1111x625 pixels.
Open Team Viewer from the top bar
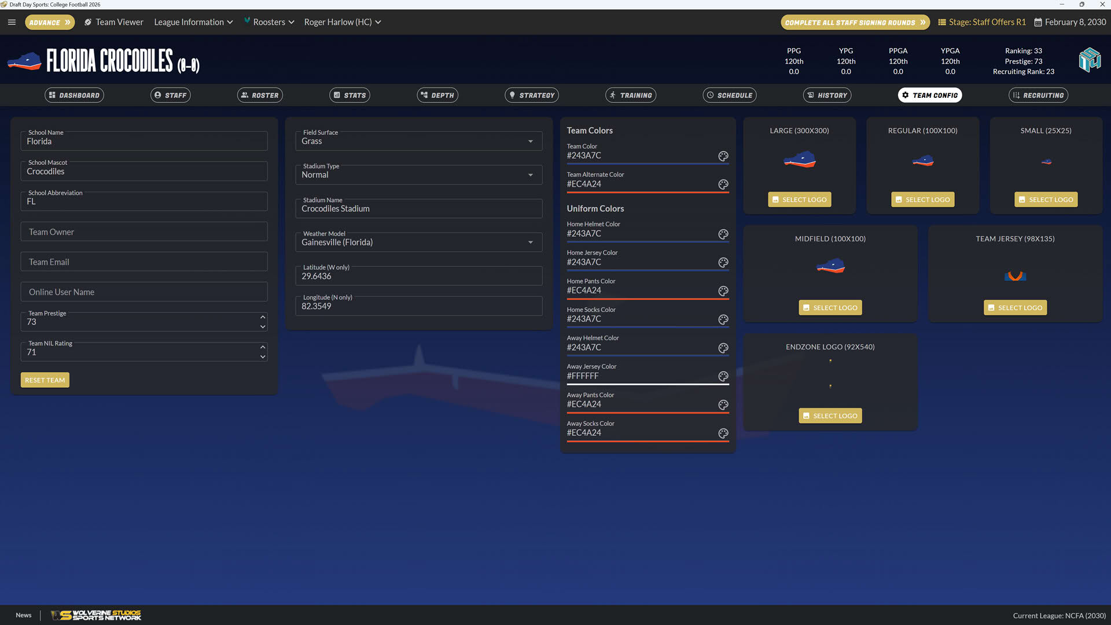click(113, 22)
